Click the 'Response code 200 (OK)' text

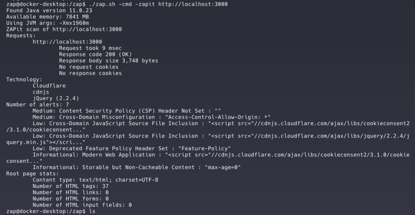click(x=95, y=55)
